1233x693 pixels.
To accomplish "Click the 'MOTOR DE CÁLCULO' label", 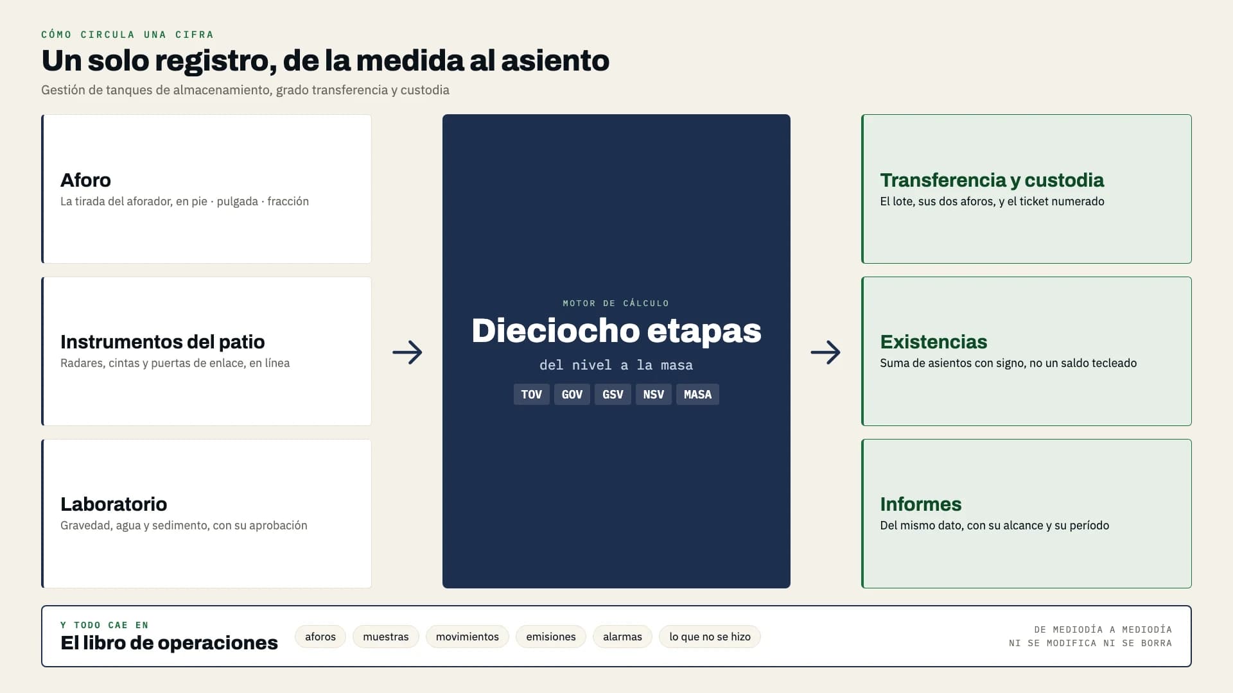I will pos(616,303).
